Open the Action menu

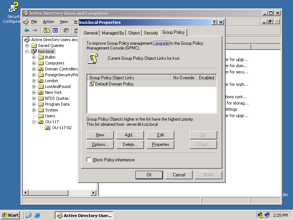coord(48,22)
